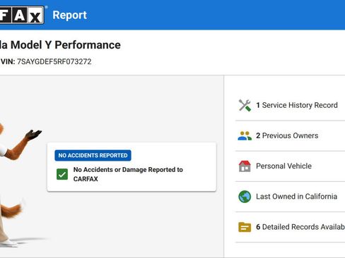The height and width of the screenshot is (258, 345).
Task: Click the globe icon for last owned location
Action: pos(245,197)
